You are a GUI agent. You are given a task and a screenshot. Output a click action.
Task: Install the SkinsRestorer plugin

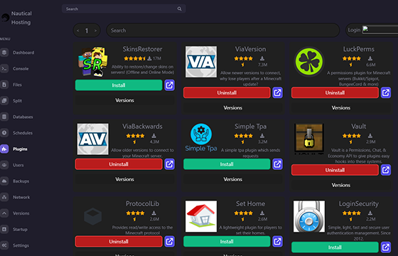pos(119,85)
